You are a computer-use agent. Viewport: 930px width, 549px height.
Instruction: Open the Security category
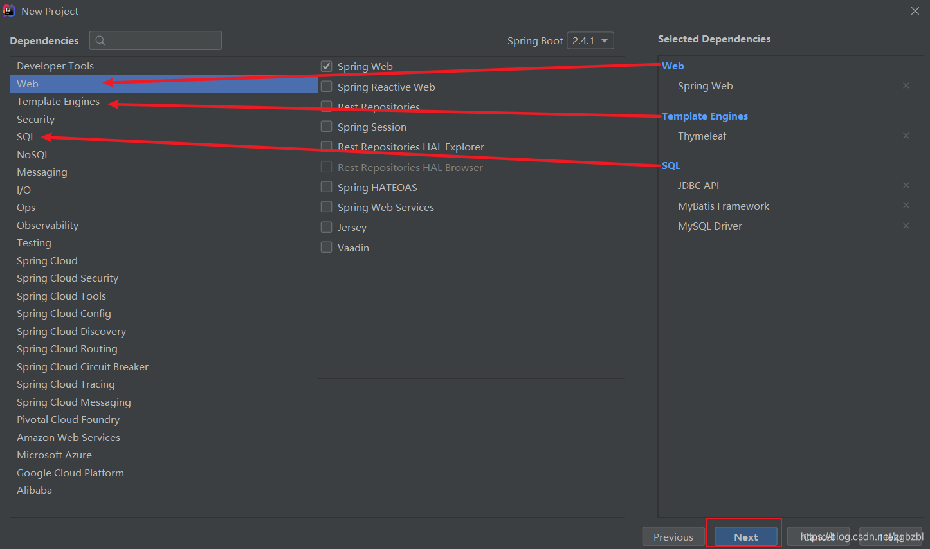[x=163, y=119]
